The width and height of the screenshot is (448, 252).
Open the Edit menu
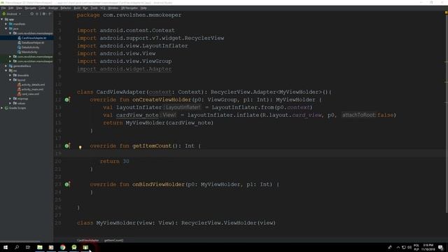point(11,8)
